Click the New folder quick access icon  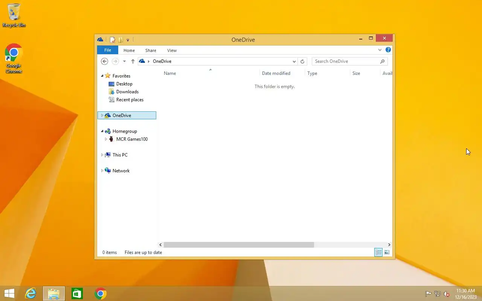tap(120, 40)
